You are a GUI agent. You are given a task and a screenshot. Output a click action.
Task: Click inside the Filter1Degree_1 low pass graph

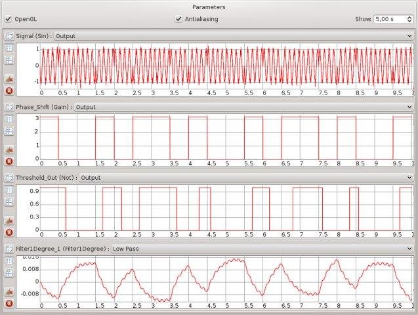(226, 279)
